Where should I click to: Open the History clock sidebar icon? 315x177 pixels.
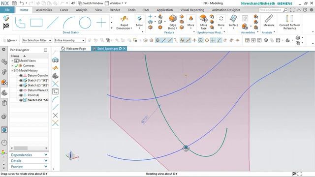click(4, 143)
